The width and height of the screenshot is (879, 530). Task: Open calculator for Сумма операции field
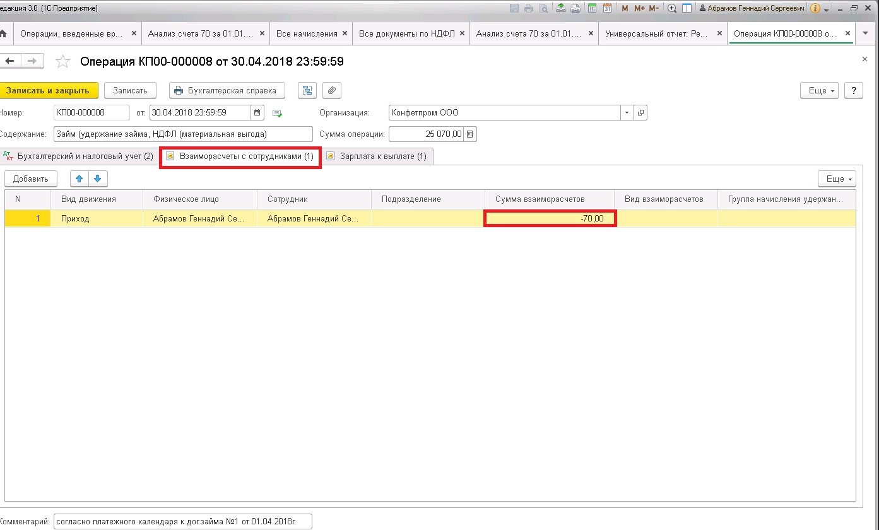[470, 134]
